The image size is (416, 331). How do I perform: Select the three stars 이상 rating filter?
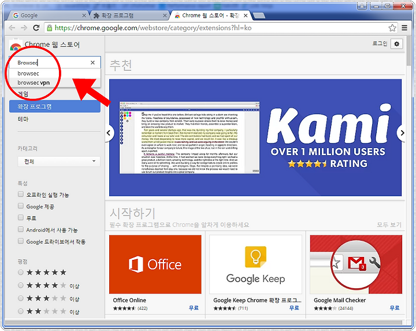[21, 298]
